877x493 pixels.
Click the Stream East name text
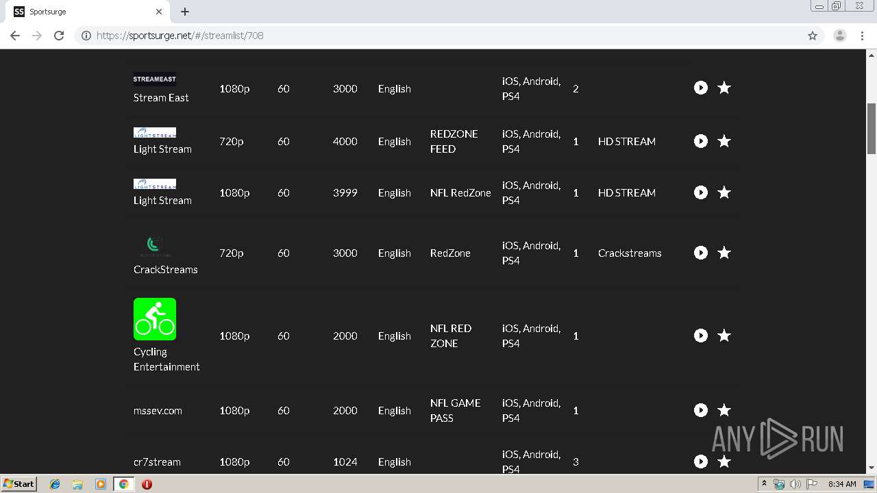pyautogui.click(x=161, y=97)
